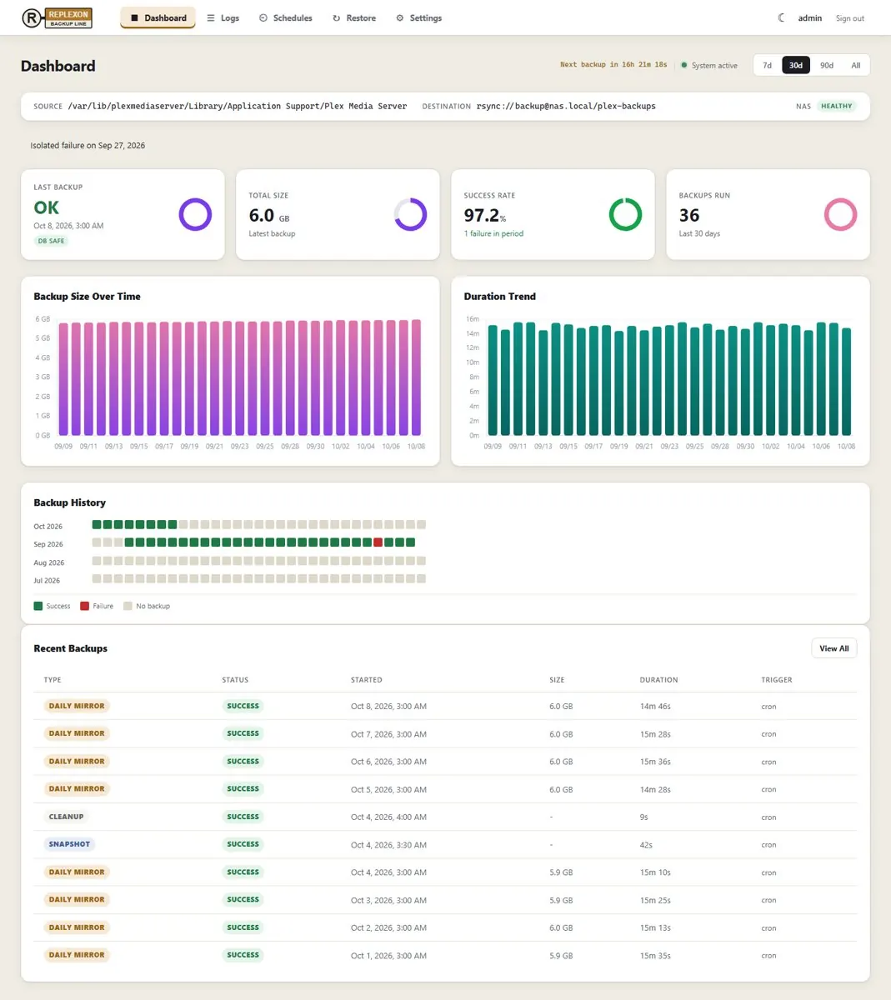Click DAILY MIRROR badge for Oct 8 backup

(x=77, y=706)
